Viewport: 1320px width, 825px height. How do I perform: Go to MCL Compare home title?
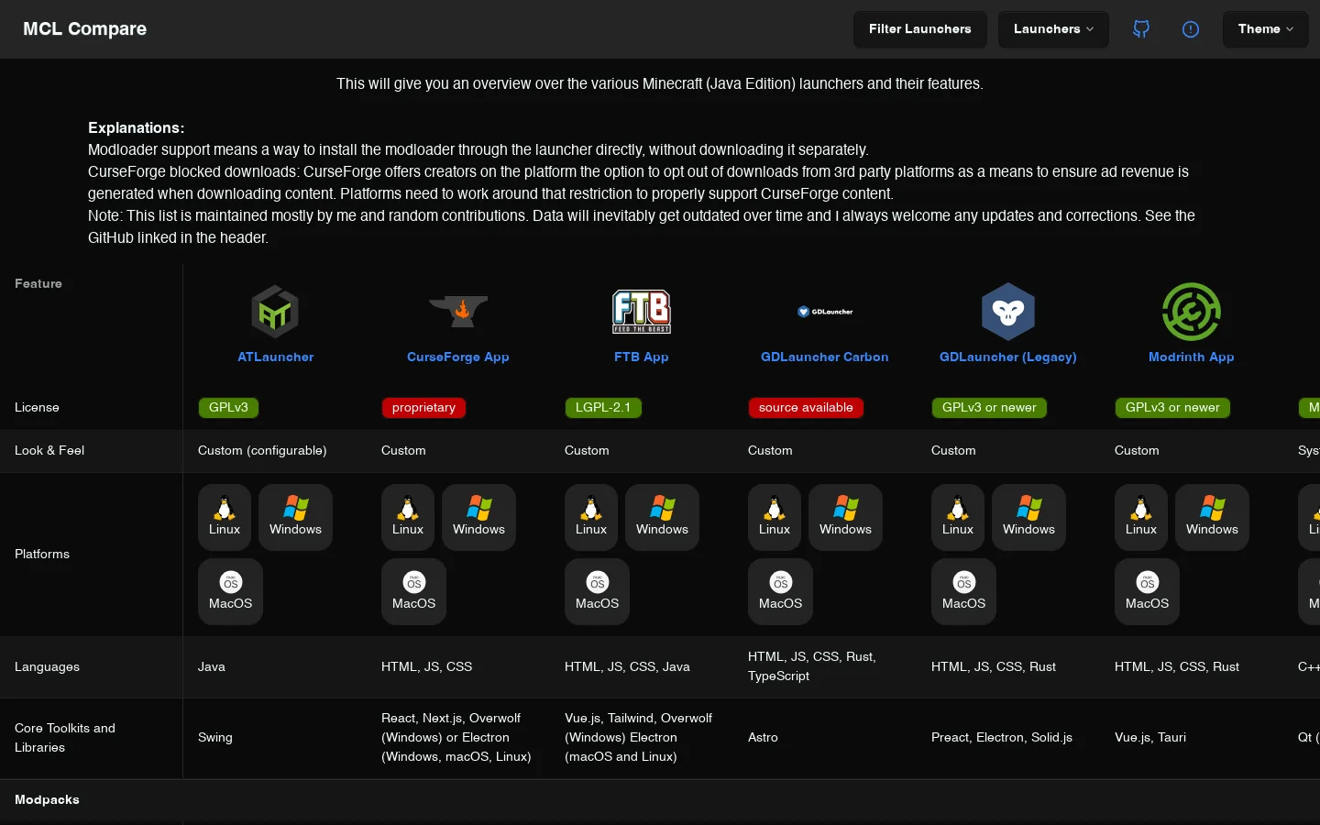[84, 29]
